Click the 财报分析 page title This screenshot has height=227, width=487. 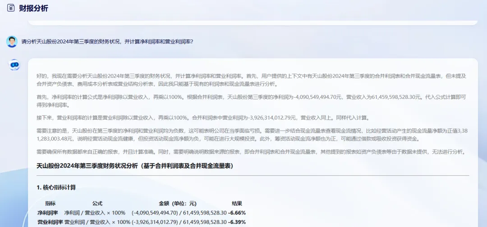coord(33,9)
